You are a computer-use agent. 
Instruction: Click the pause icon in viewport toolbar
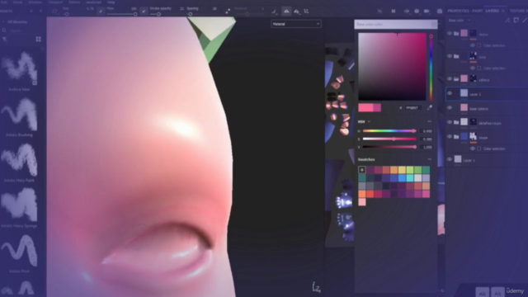click(394, 11)
